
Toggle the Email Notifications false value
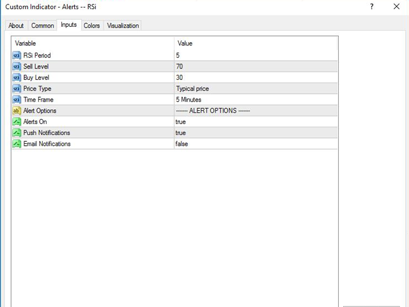(181, 144)
